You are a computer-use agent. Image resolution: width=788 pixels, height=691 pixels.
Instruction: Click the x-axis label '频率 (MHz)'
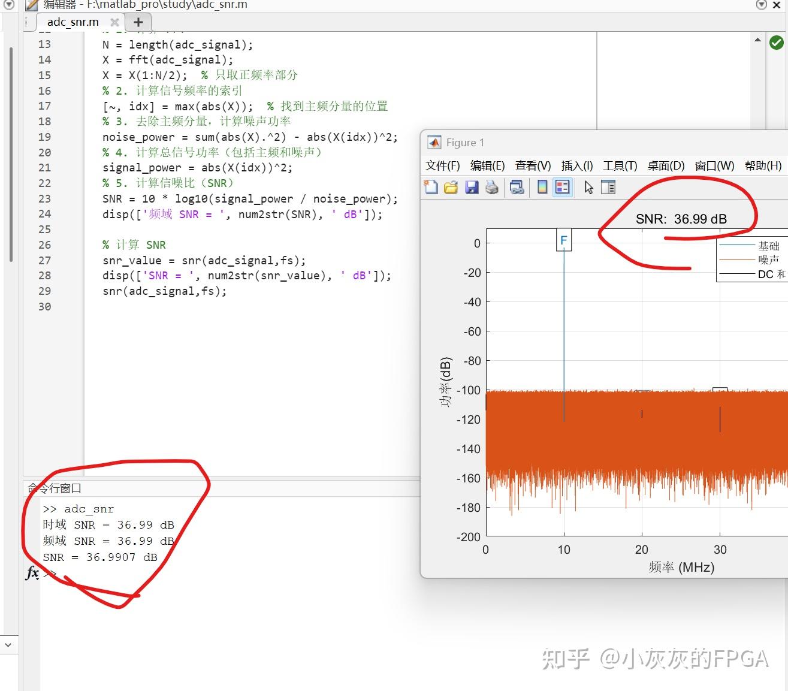pyautogui.click(x=681, y=567)
